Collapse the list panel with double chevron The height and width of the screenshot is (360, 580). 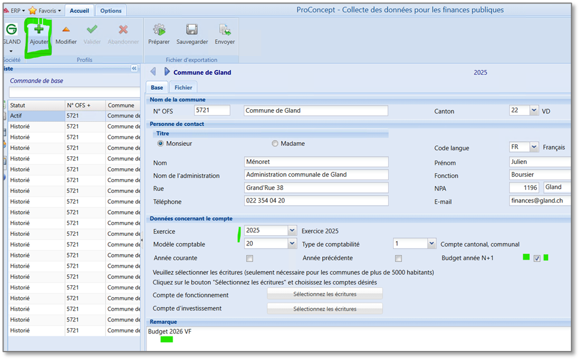pyautogui.click(x=134, y=69)
